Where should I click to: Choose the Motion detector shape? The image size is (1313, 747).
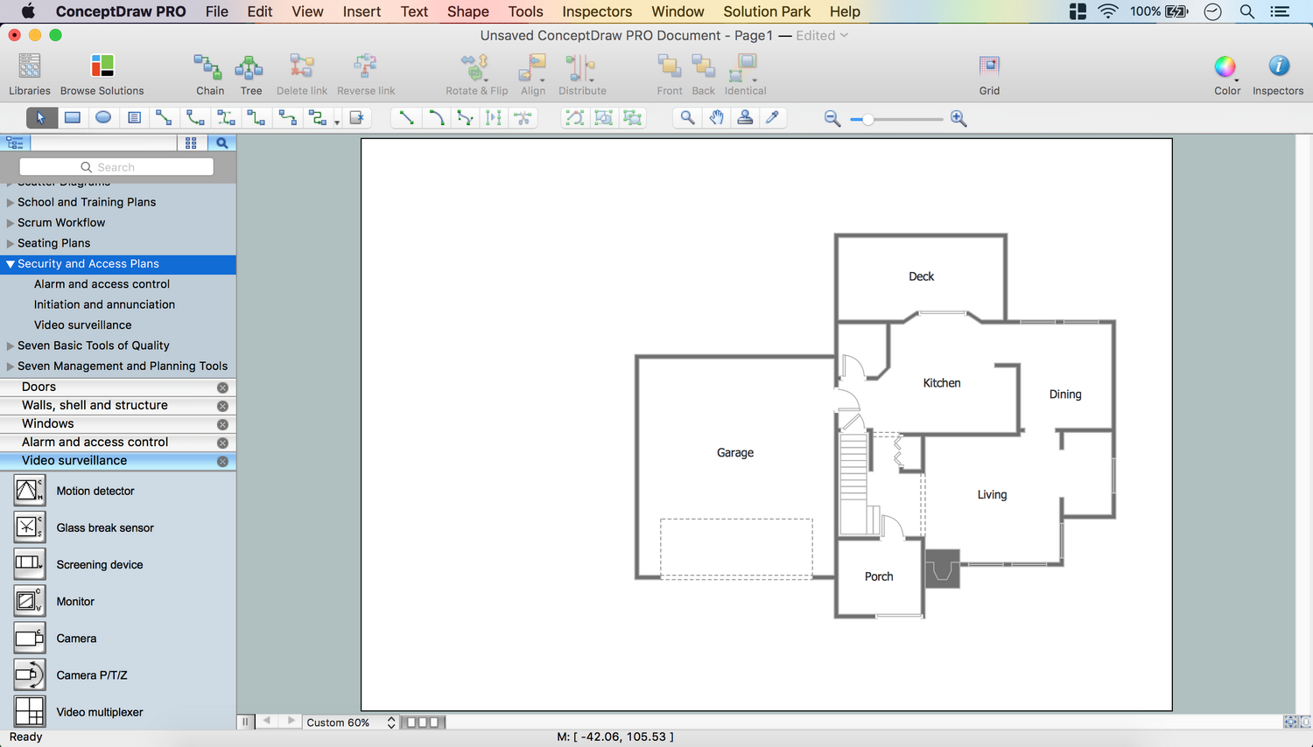tap(30, 491)
